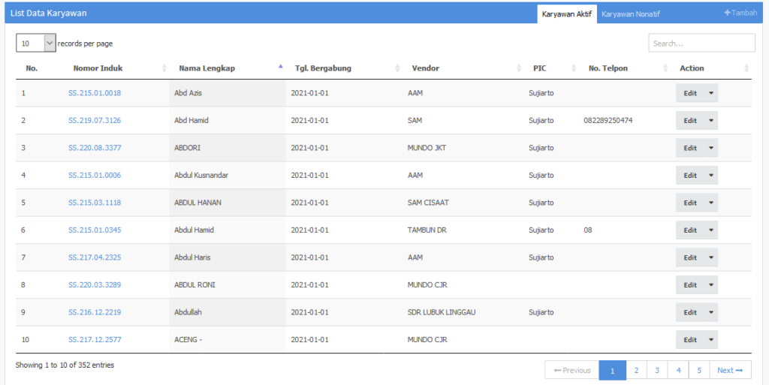Click Edit for Abd Azis
Image resolution: width=769 pixels, height=385 pixels.
click(690, 93)
